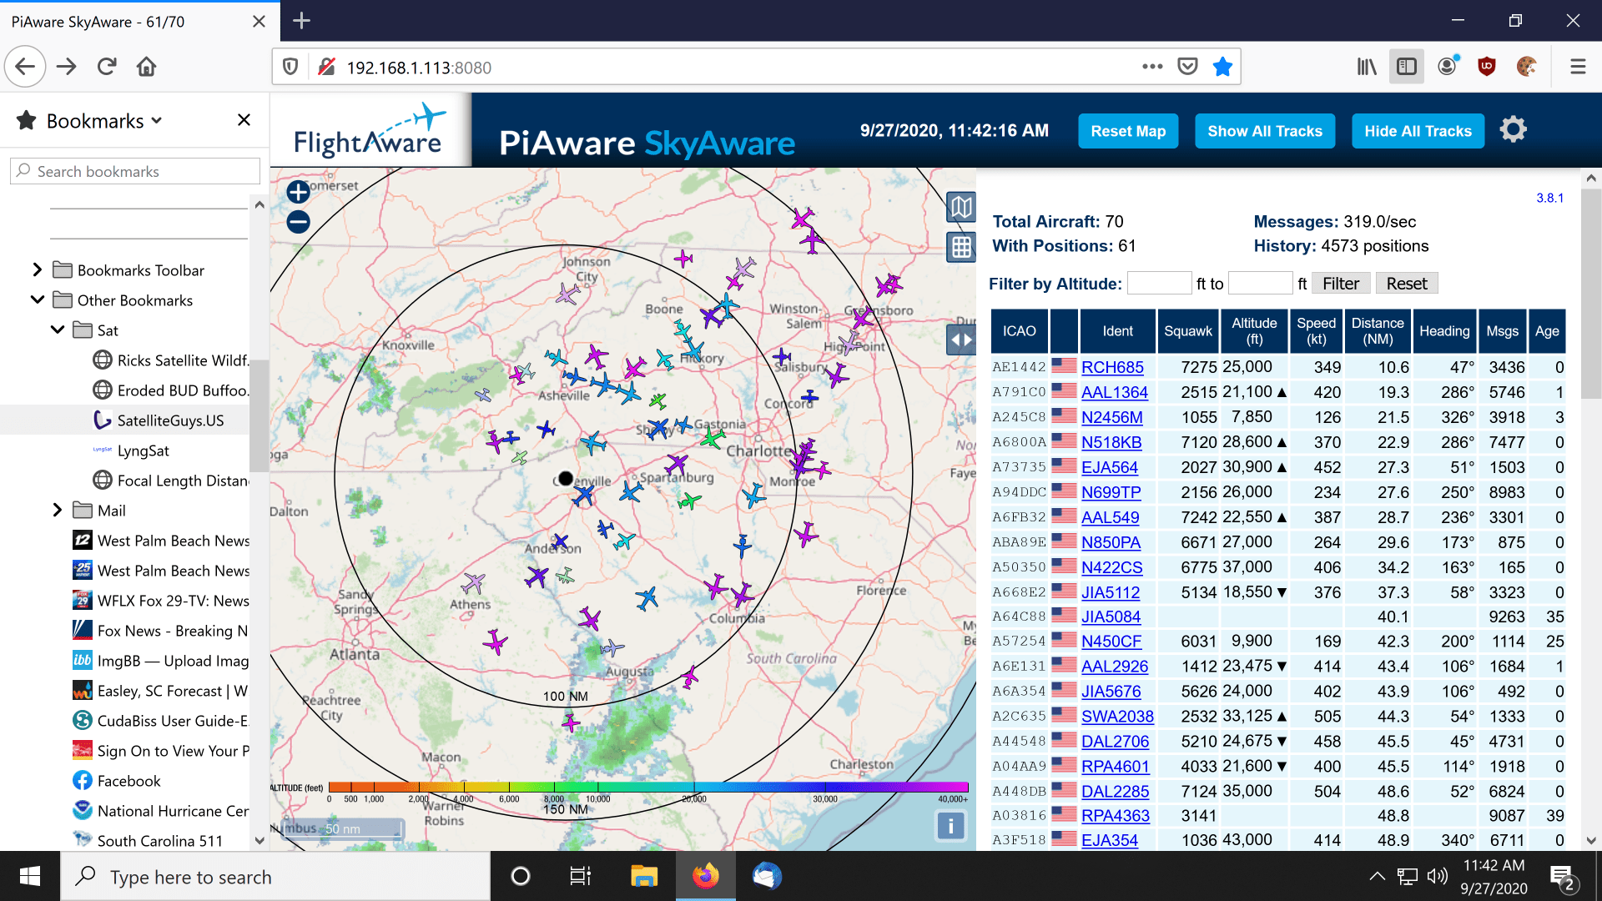Expand the Bookmarks Toolbar folder
This screenshot has width=1602, height=901.
[37, 269]
